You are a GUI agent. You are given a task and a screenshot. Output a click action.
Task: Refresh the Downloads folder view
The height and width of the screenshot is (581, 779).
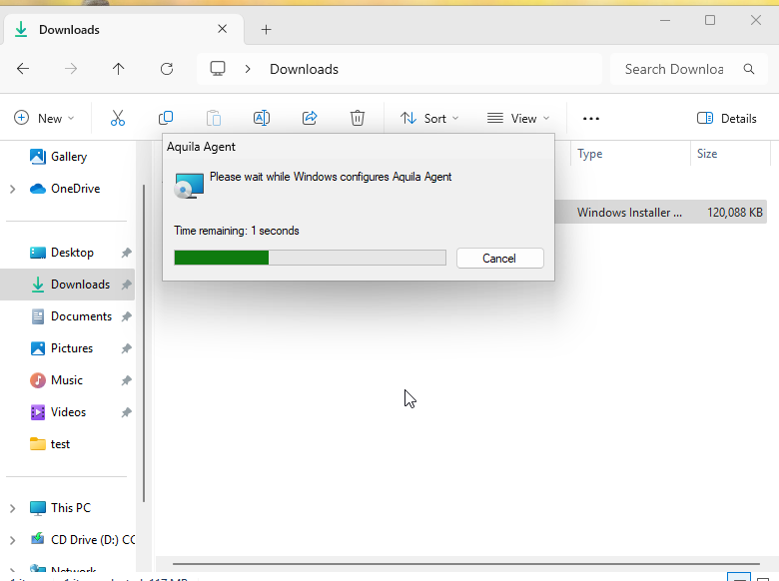pyautogui.click(x=167, y=69)
